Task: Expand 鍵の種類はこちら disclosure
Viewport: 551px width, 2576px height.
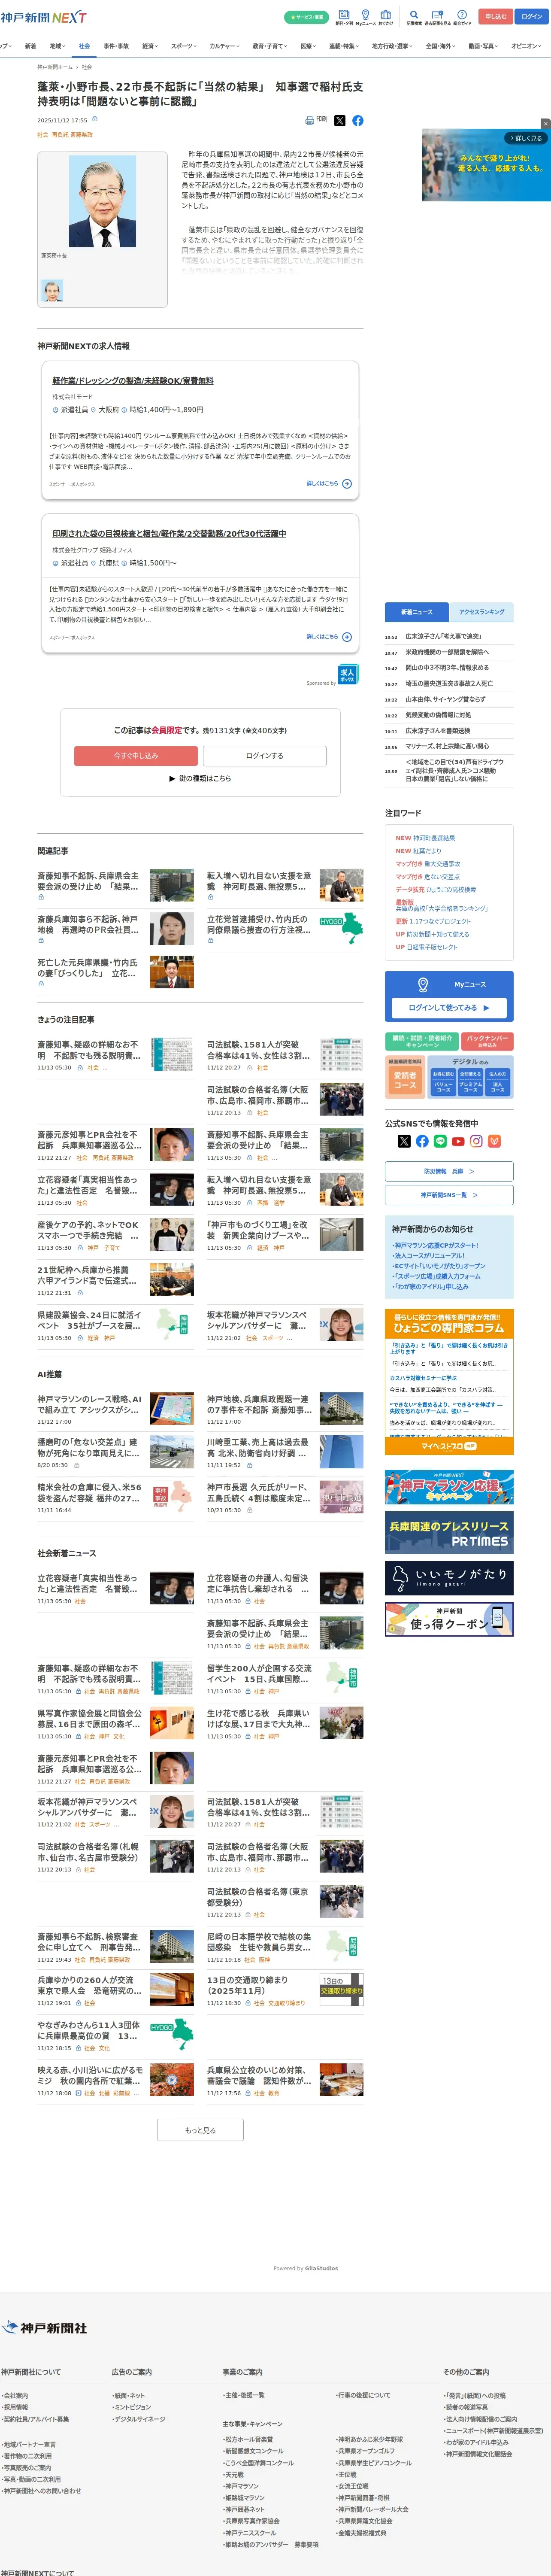Action: pyautogui.click(x=200, y=778)
